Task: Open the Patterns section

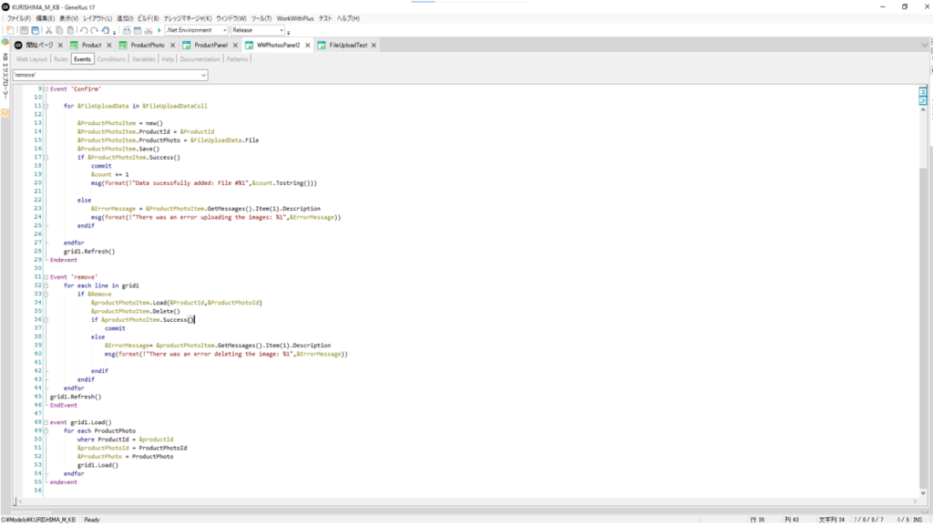Action: [237, 59]
